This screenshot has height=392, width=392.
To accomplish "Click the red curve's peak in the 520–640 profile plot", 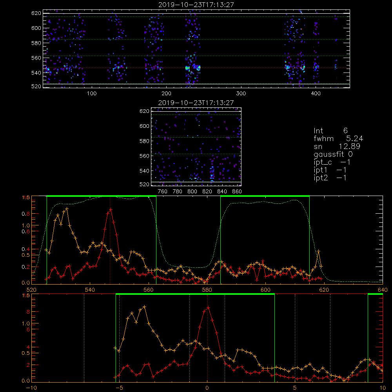I will [110, 209].
